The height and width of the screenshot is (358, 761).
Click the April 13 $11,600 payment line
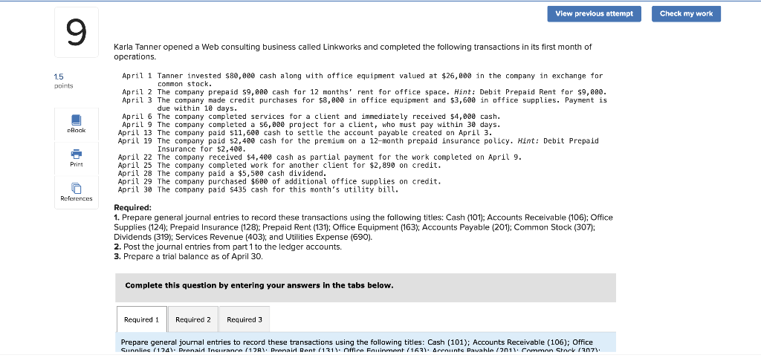305,133
